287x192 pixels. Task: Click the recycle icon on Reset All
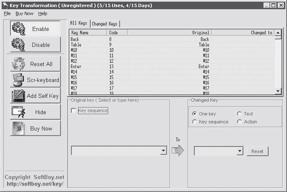[x=18, y=64]
